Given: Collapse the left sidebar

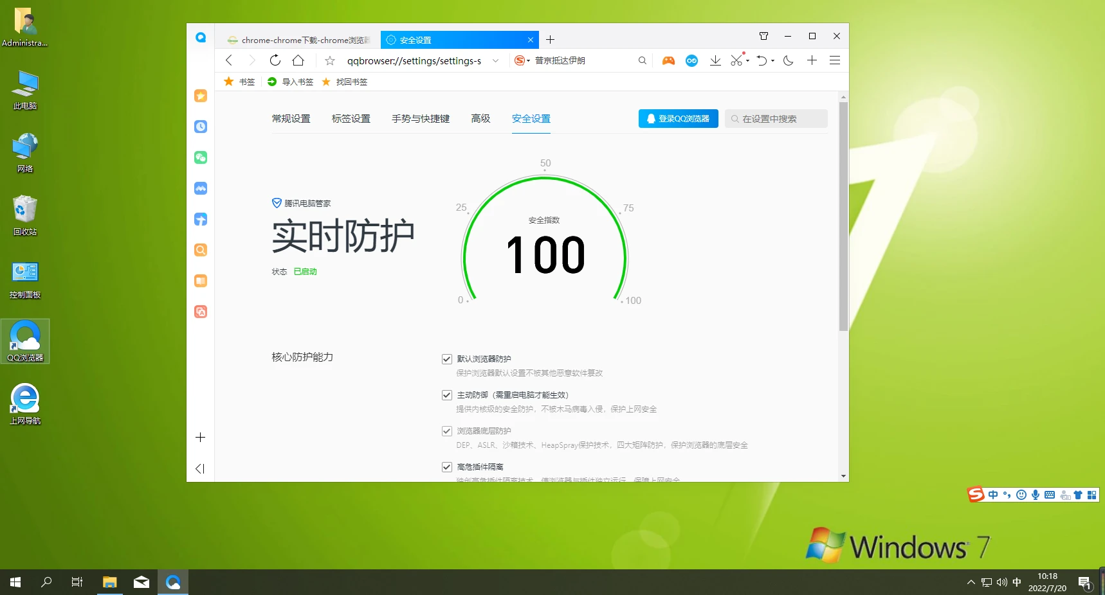Looking at the screenshot, I should pos(200,468).
